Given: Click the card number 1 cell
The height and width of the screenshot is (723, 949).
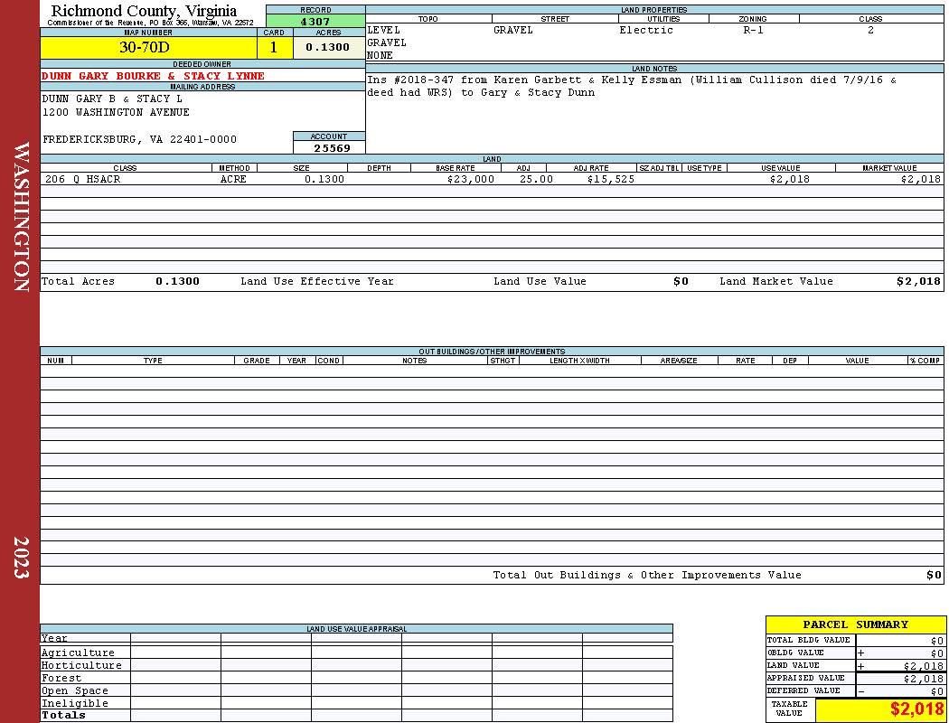Looking at the screenshot, I should pos(274,47).
